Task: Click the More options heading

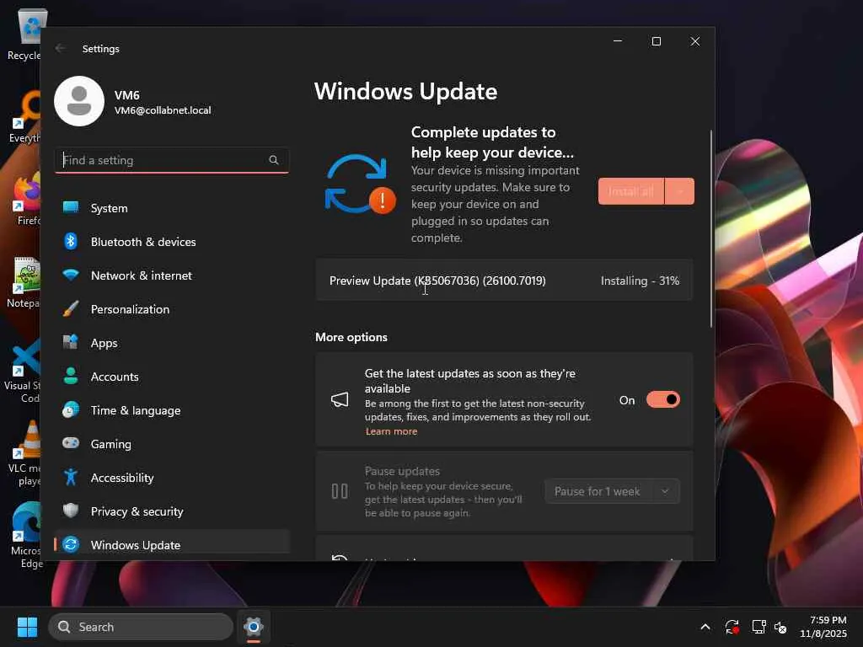Action: (351, 337)
